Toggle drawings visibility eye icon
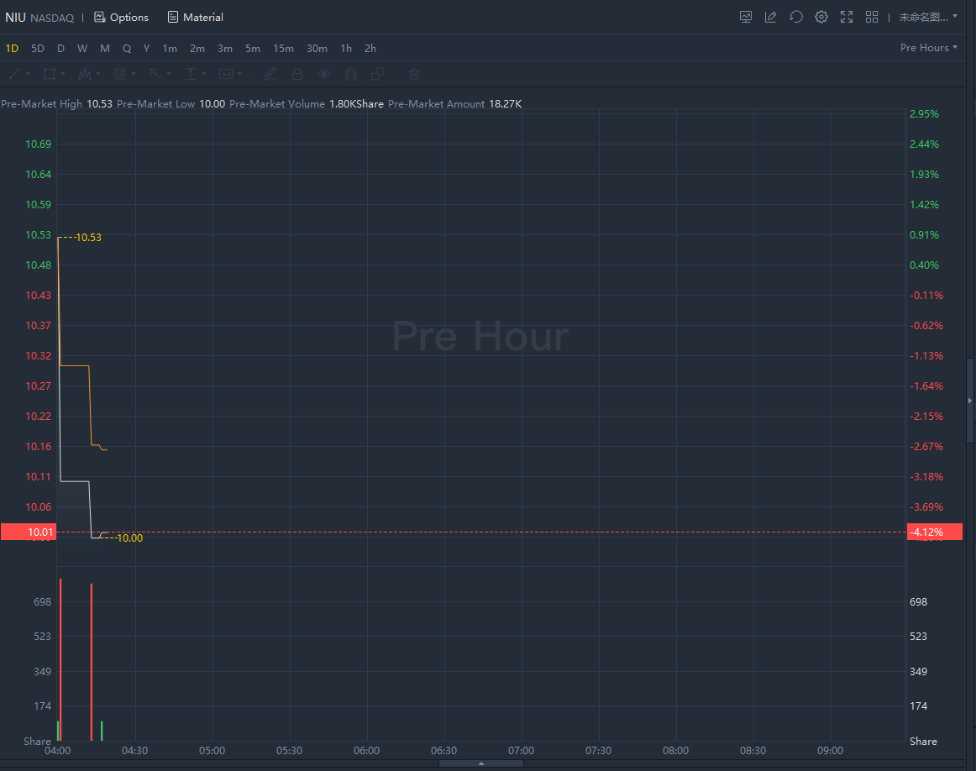The width and height of the screenshot is (976, 771). click(323, 74)
